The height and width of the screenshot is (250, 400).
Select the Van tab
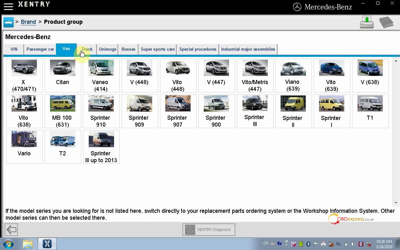tap(66, 49)
